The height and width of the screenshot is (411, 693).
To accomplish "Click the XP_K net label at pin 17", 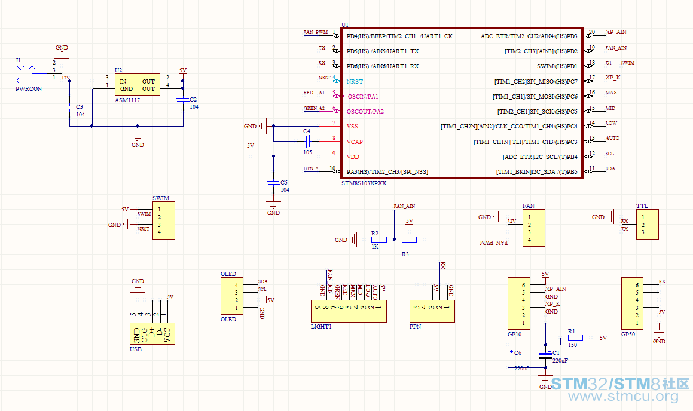I will (x=613, y=78).
